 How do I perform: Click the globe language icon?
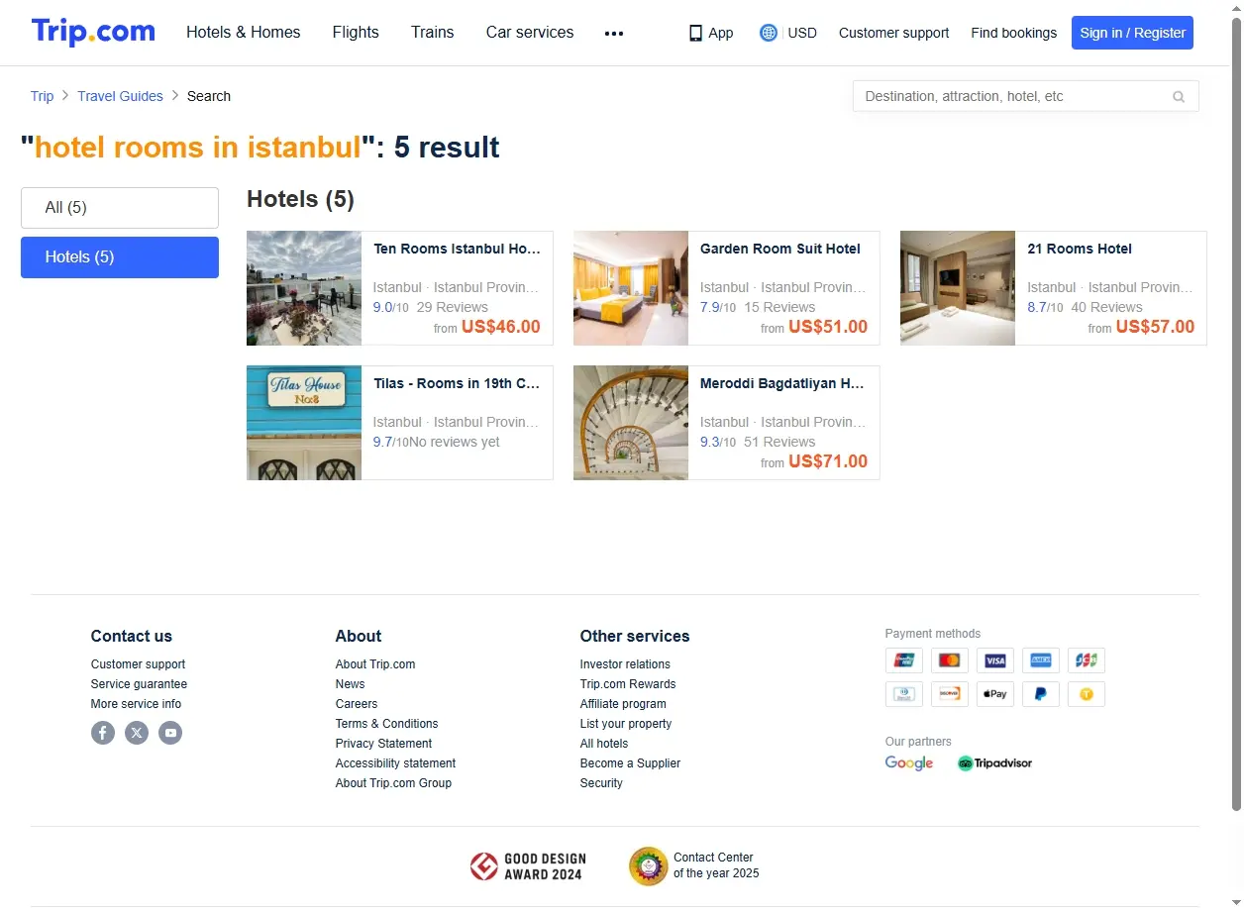[x=768, y=33]
